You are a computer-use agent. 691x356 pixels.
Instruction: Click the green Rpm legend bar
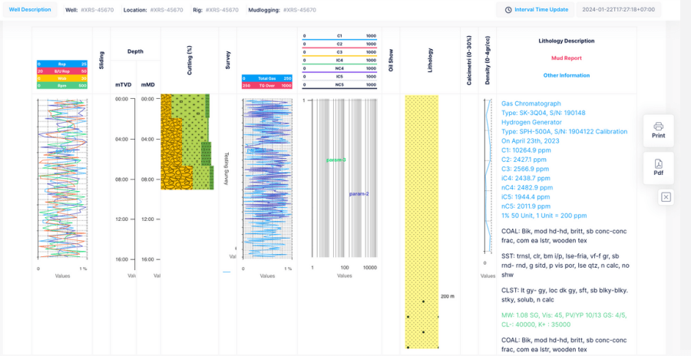(x=61, y=86)
